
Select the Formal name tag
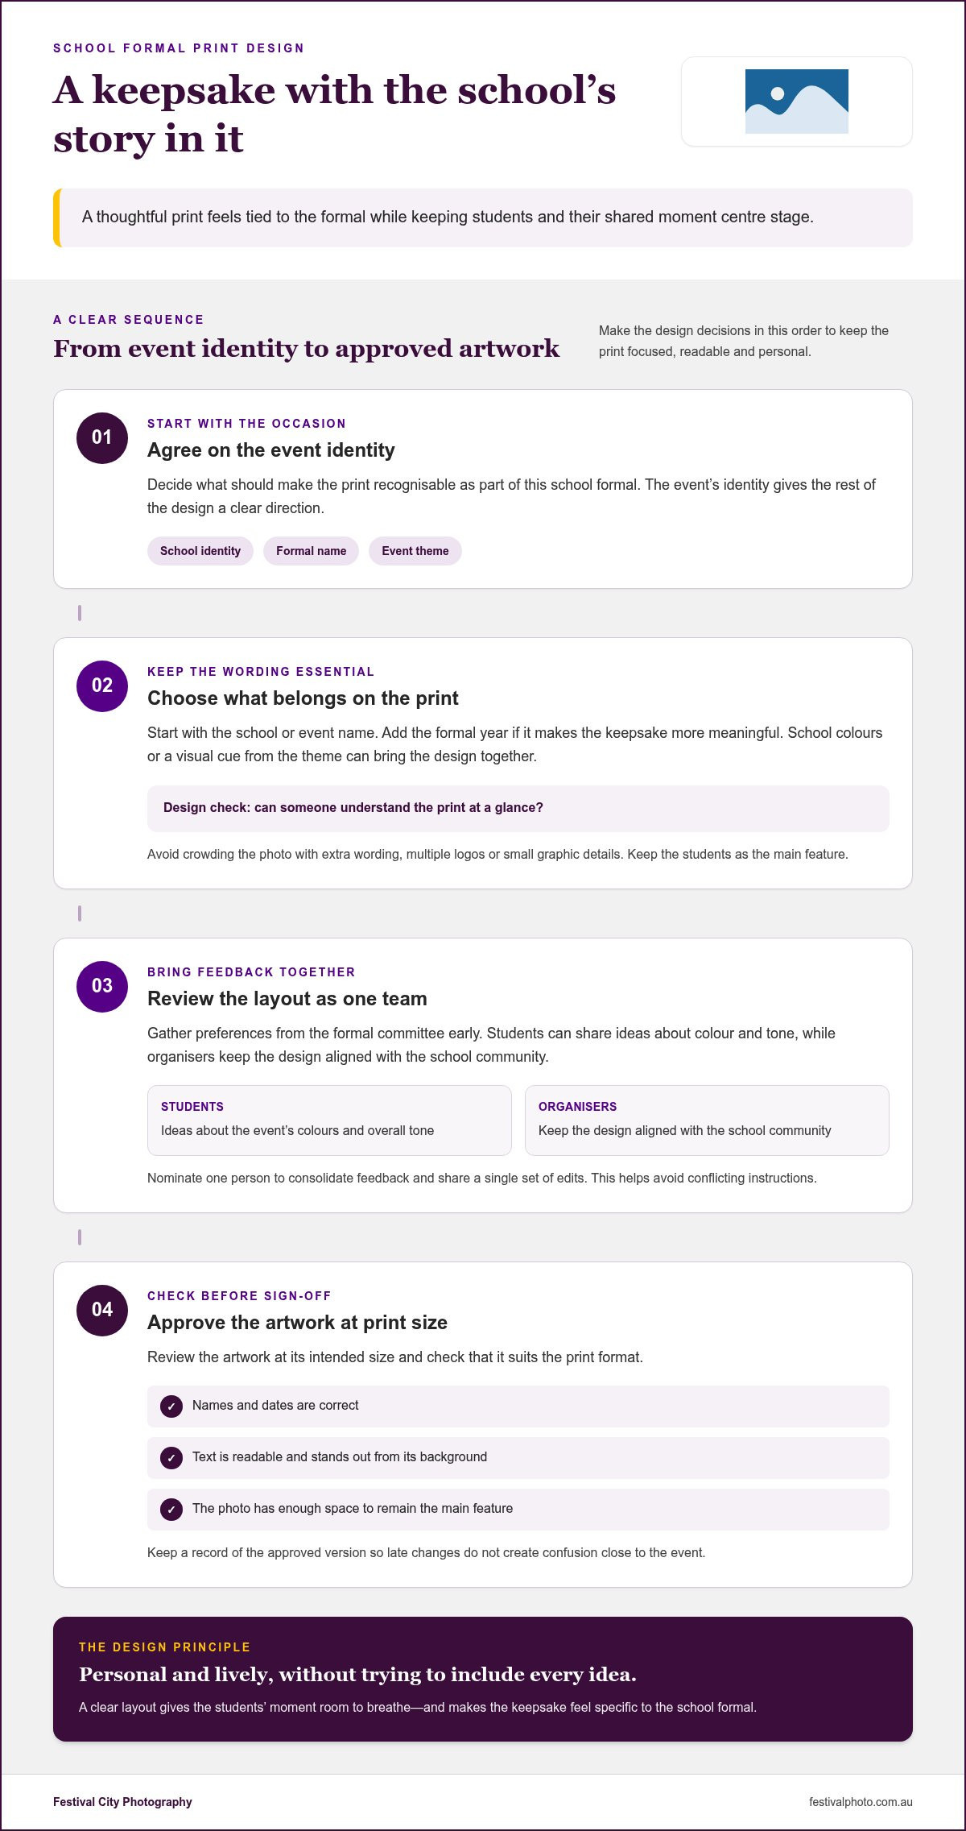click(x=311, y=551)
